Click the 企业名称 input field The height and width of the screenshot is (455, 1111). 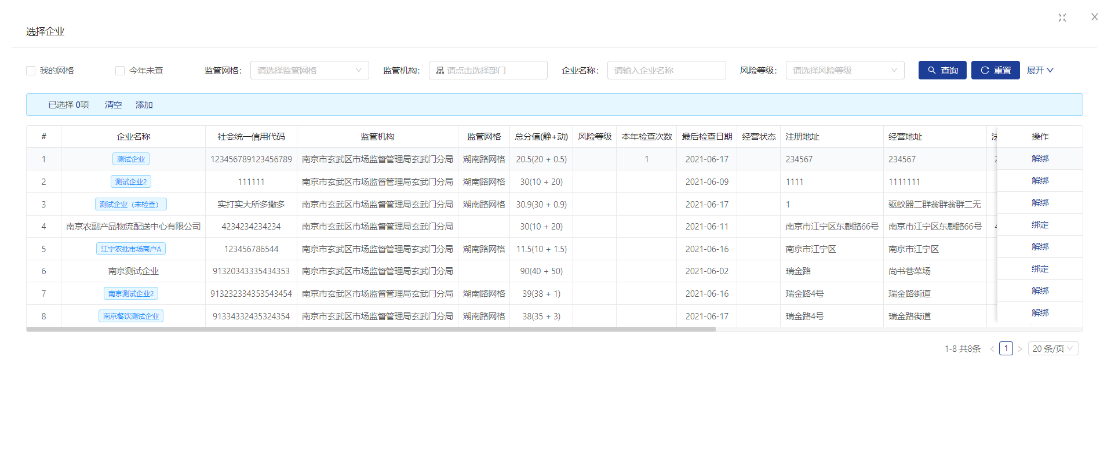[x=666, y=70]
